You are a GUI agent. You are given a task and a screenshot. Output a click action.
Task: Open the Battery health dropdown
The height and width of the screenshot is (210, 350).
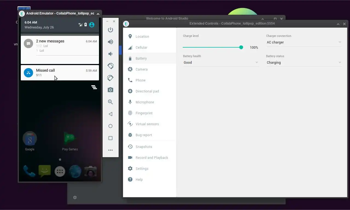click(x=221, y=63)
